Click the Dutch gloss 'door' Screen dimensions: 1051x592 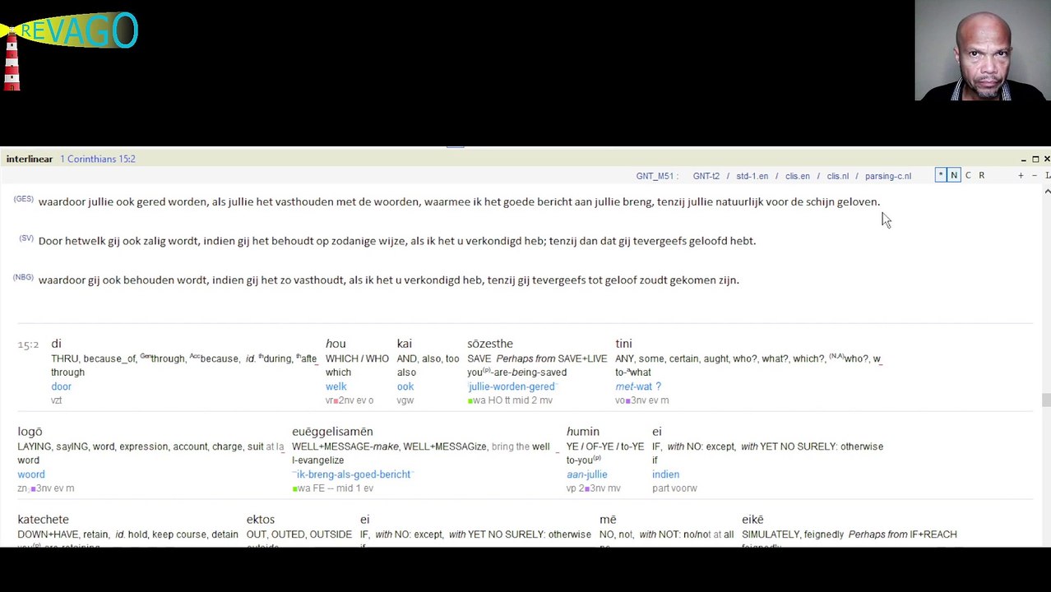[61, 386]
